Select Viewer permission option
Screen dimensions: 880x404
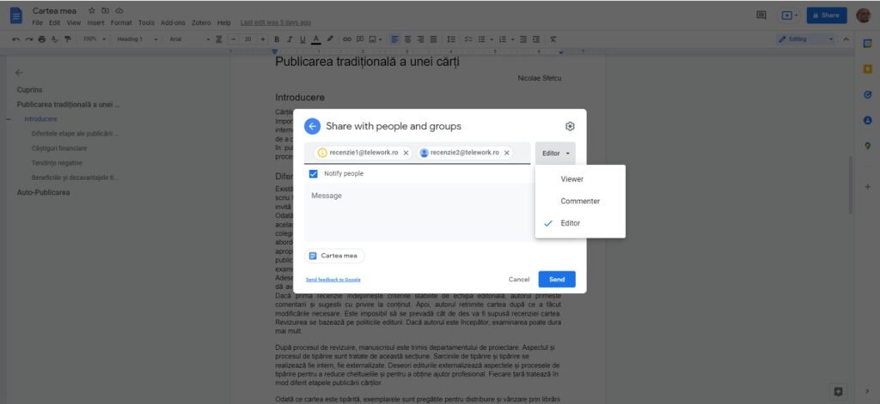click(x=580, y=179)
